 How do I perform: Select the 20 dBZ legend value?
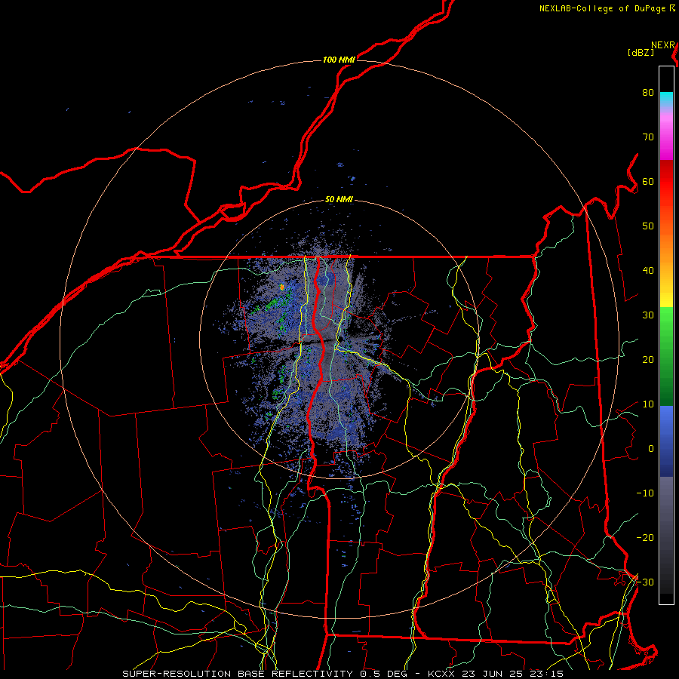(x=648, y=359)
